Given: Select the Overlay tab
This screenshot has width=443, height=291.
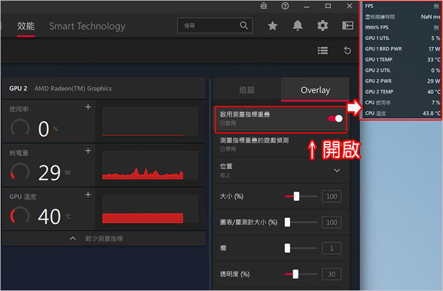Looking at the screenshot, I should click(x=315, y=90).
